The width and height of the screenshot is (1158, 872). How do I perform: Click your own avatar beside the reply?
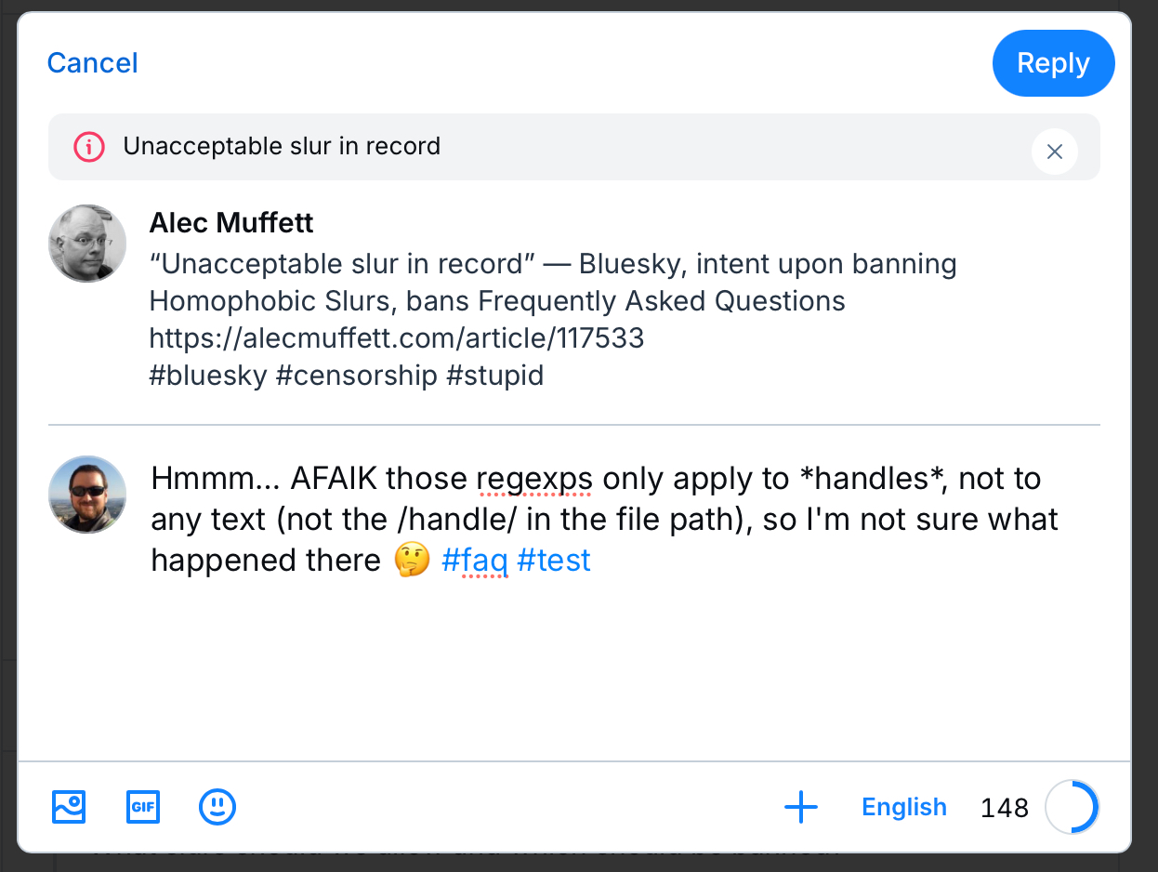87,495
